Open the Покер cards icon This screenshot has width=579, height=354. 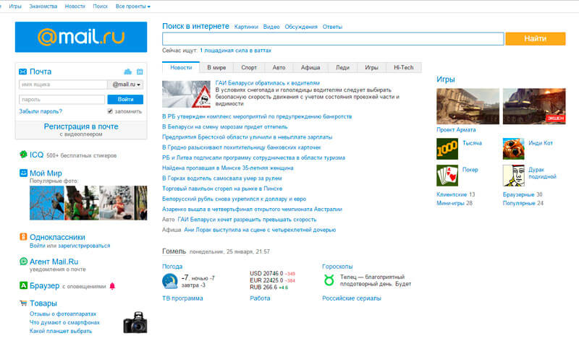pyautogui.click(x=447, y=175)
